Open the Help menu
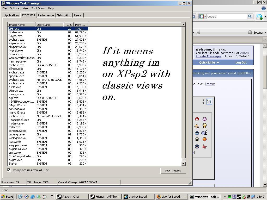267x200 pixels. (x=51, y=8)
